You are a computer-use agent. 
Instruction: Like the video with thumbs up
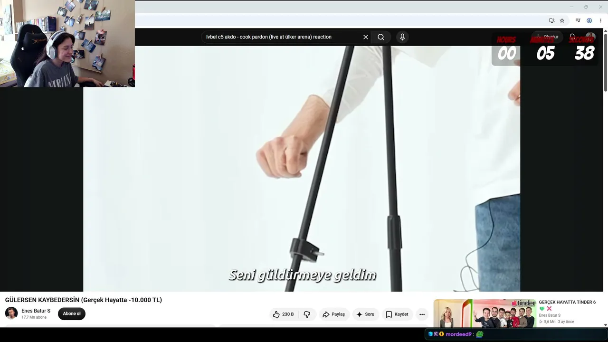click(283, 314)
